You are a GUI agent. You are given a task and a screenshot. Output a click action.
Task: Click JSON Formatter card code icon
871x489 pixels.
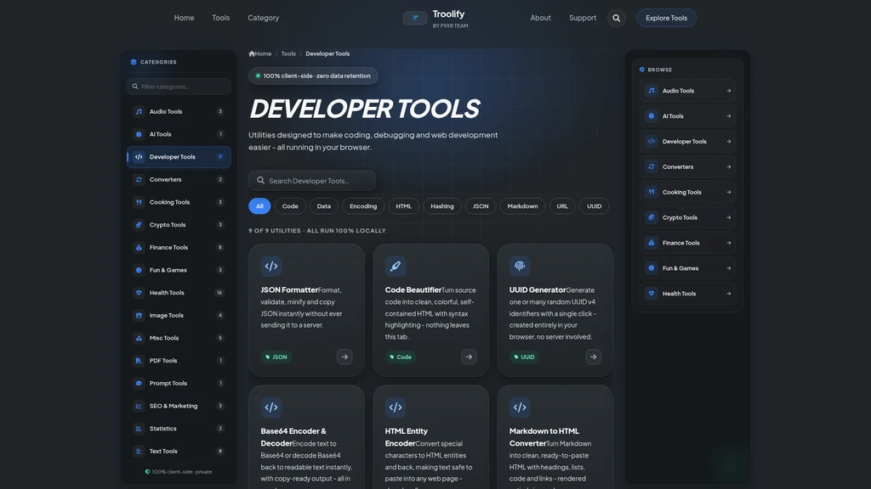tap(271, 266)
